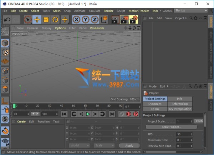Toggle Attributes lock icon

pos(196,86)
